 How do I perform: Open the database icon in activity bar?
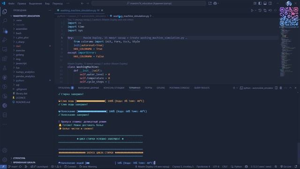tap(5, 115)
